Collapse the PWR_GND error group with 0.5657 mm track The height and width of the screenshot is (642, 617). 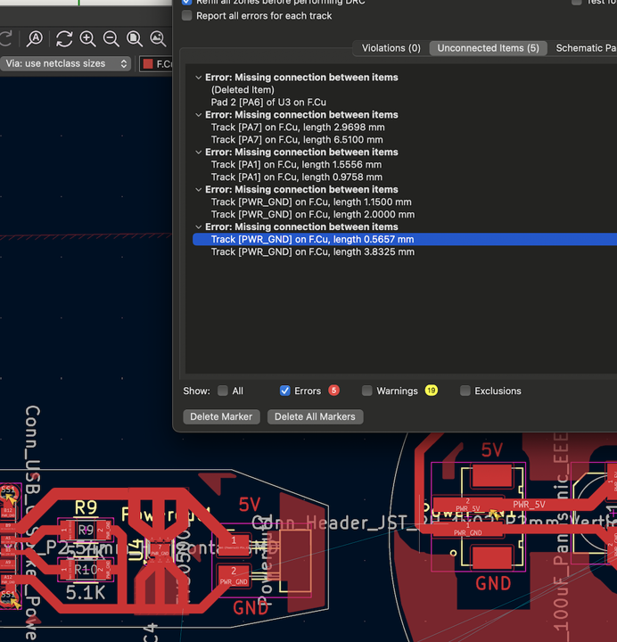pos(199,226)
